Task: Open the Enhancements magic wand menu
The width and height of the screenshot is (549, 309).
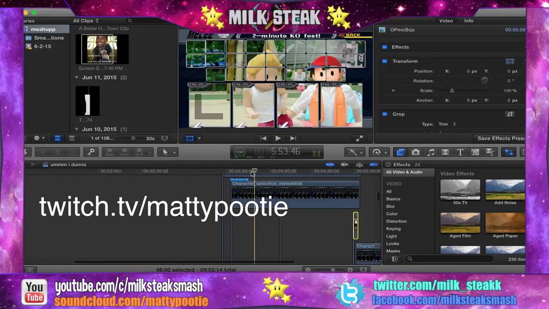Action: tap(356, 152)
